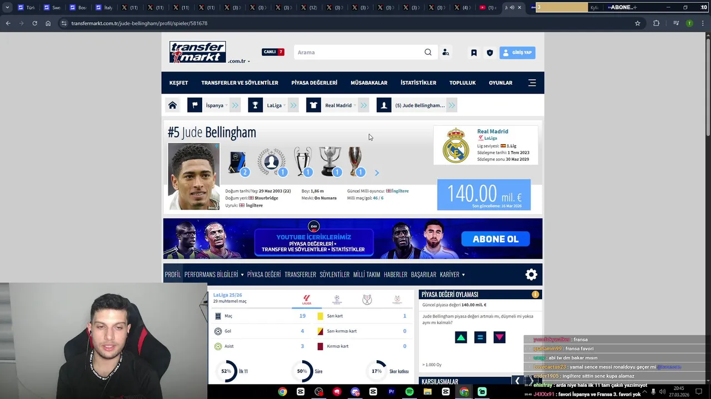The height and width of the screenshot is (399, 711).
Task: Click the Transfermarkt logo
Action: [197, 52]
